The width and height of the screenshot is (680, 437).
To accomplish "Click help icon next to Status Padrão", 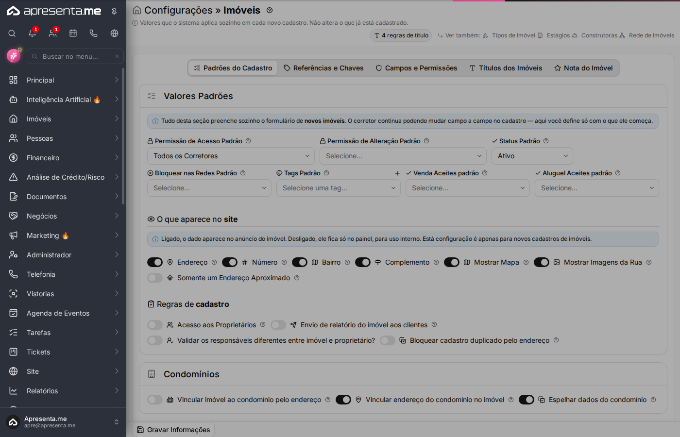I will (x=546, y=141).
